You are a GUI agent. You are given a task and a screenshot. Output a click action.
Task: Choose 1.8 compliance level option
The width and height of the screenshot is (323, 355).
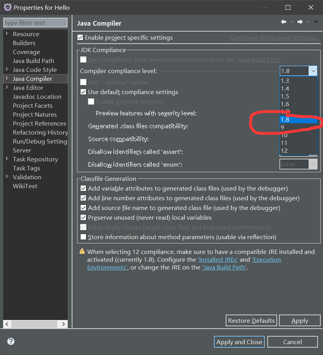click(298, 119)
